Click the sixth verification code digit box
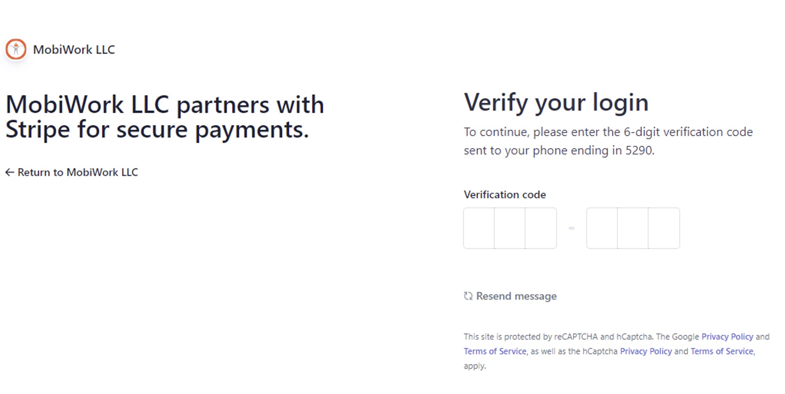The image size is (785, 394). tap(664, 228)
